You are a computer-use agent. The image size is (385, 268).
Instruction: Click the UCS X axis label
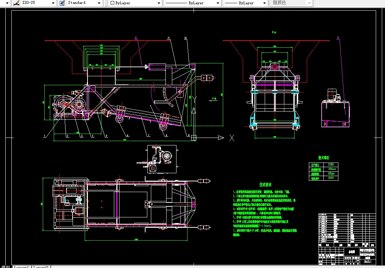pos(232,138)
